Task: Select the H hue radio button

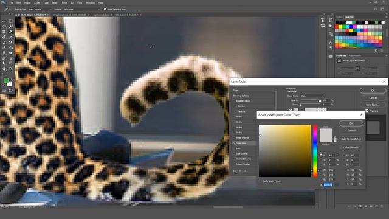Action: click(321, 155)
